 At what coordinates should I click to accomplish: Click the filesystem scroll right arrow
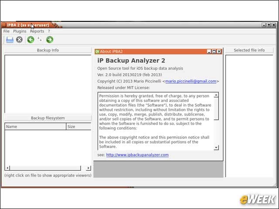[x=88, y=168]
